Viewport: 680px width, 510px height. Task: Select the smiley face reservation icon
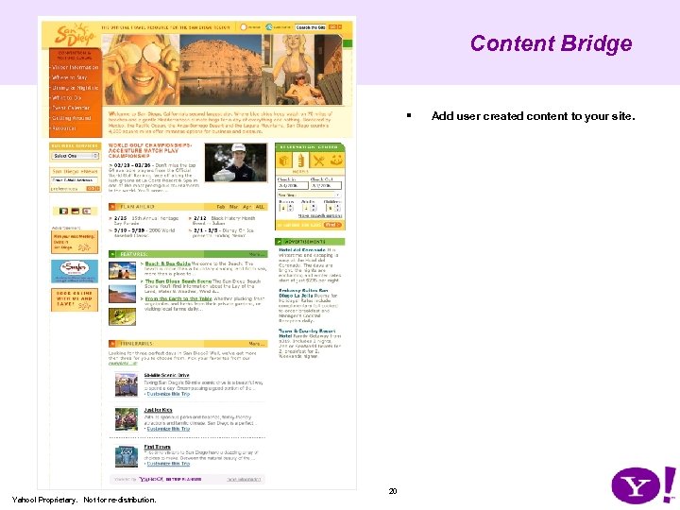(336, 161)
